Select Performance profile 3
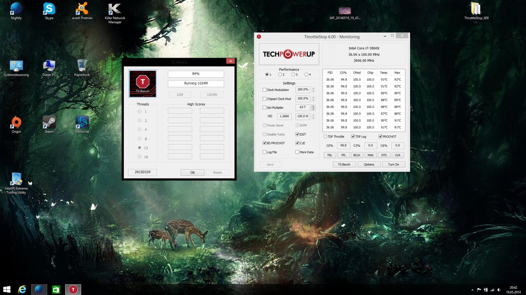Viewport: 526px width, 295px height. (x=293, y=75)
